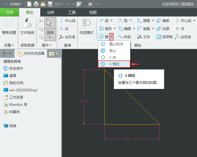
Task: Choose 圆心和点 from circle menu
Action: (x=114, y=44)
